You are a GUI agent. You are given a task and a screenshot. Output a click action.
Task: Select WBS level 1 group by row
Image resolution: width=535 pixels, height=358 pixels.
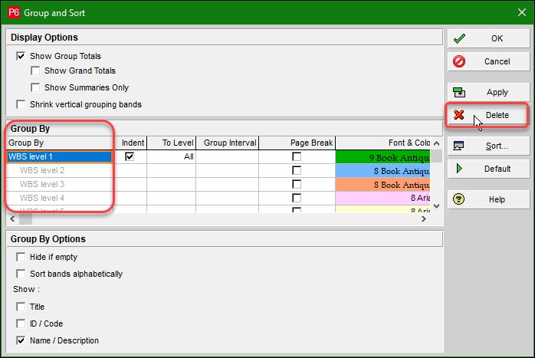point(60,156)
